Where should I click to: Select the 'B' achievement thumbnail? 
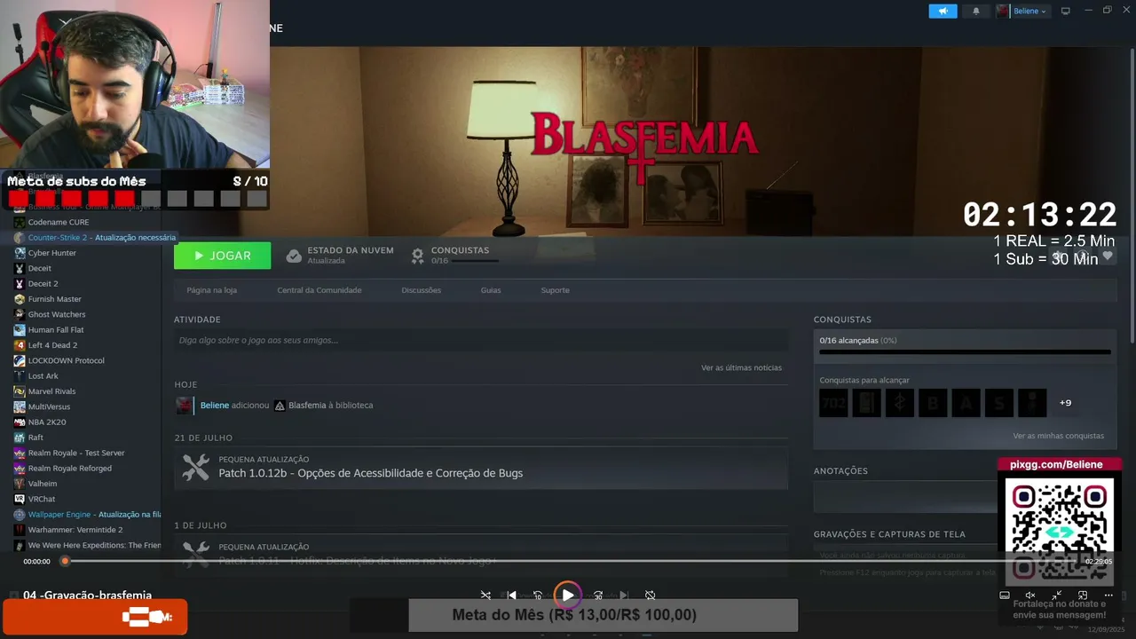click(x=933, y=403)
